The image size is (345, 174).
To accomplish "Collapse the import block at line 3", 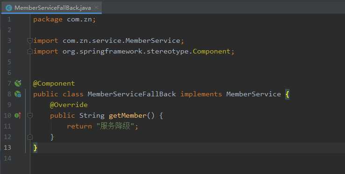I will point(30,40).
